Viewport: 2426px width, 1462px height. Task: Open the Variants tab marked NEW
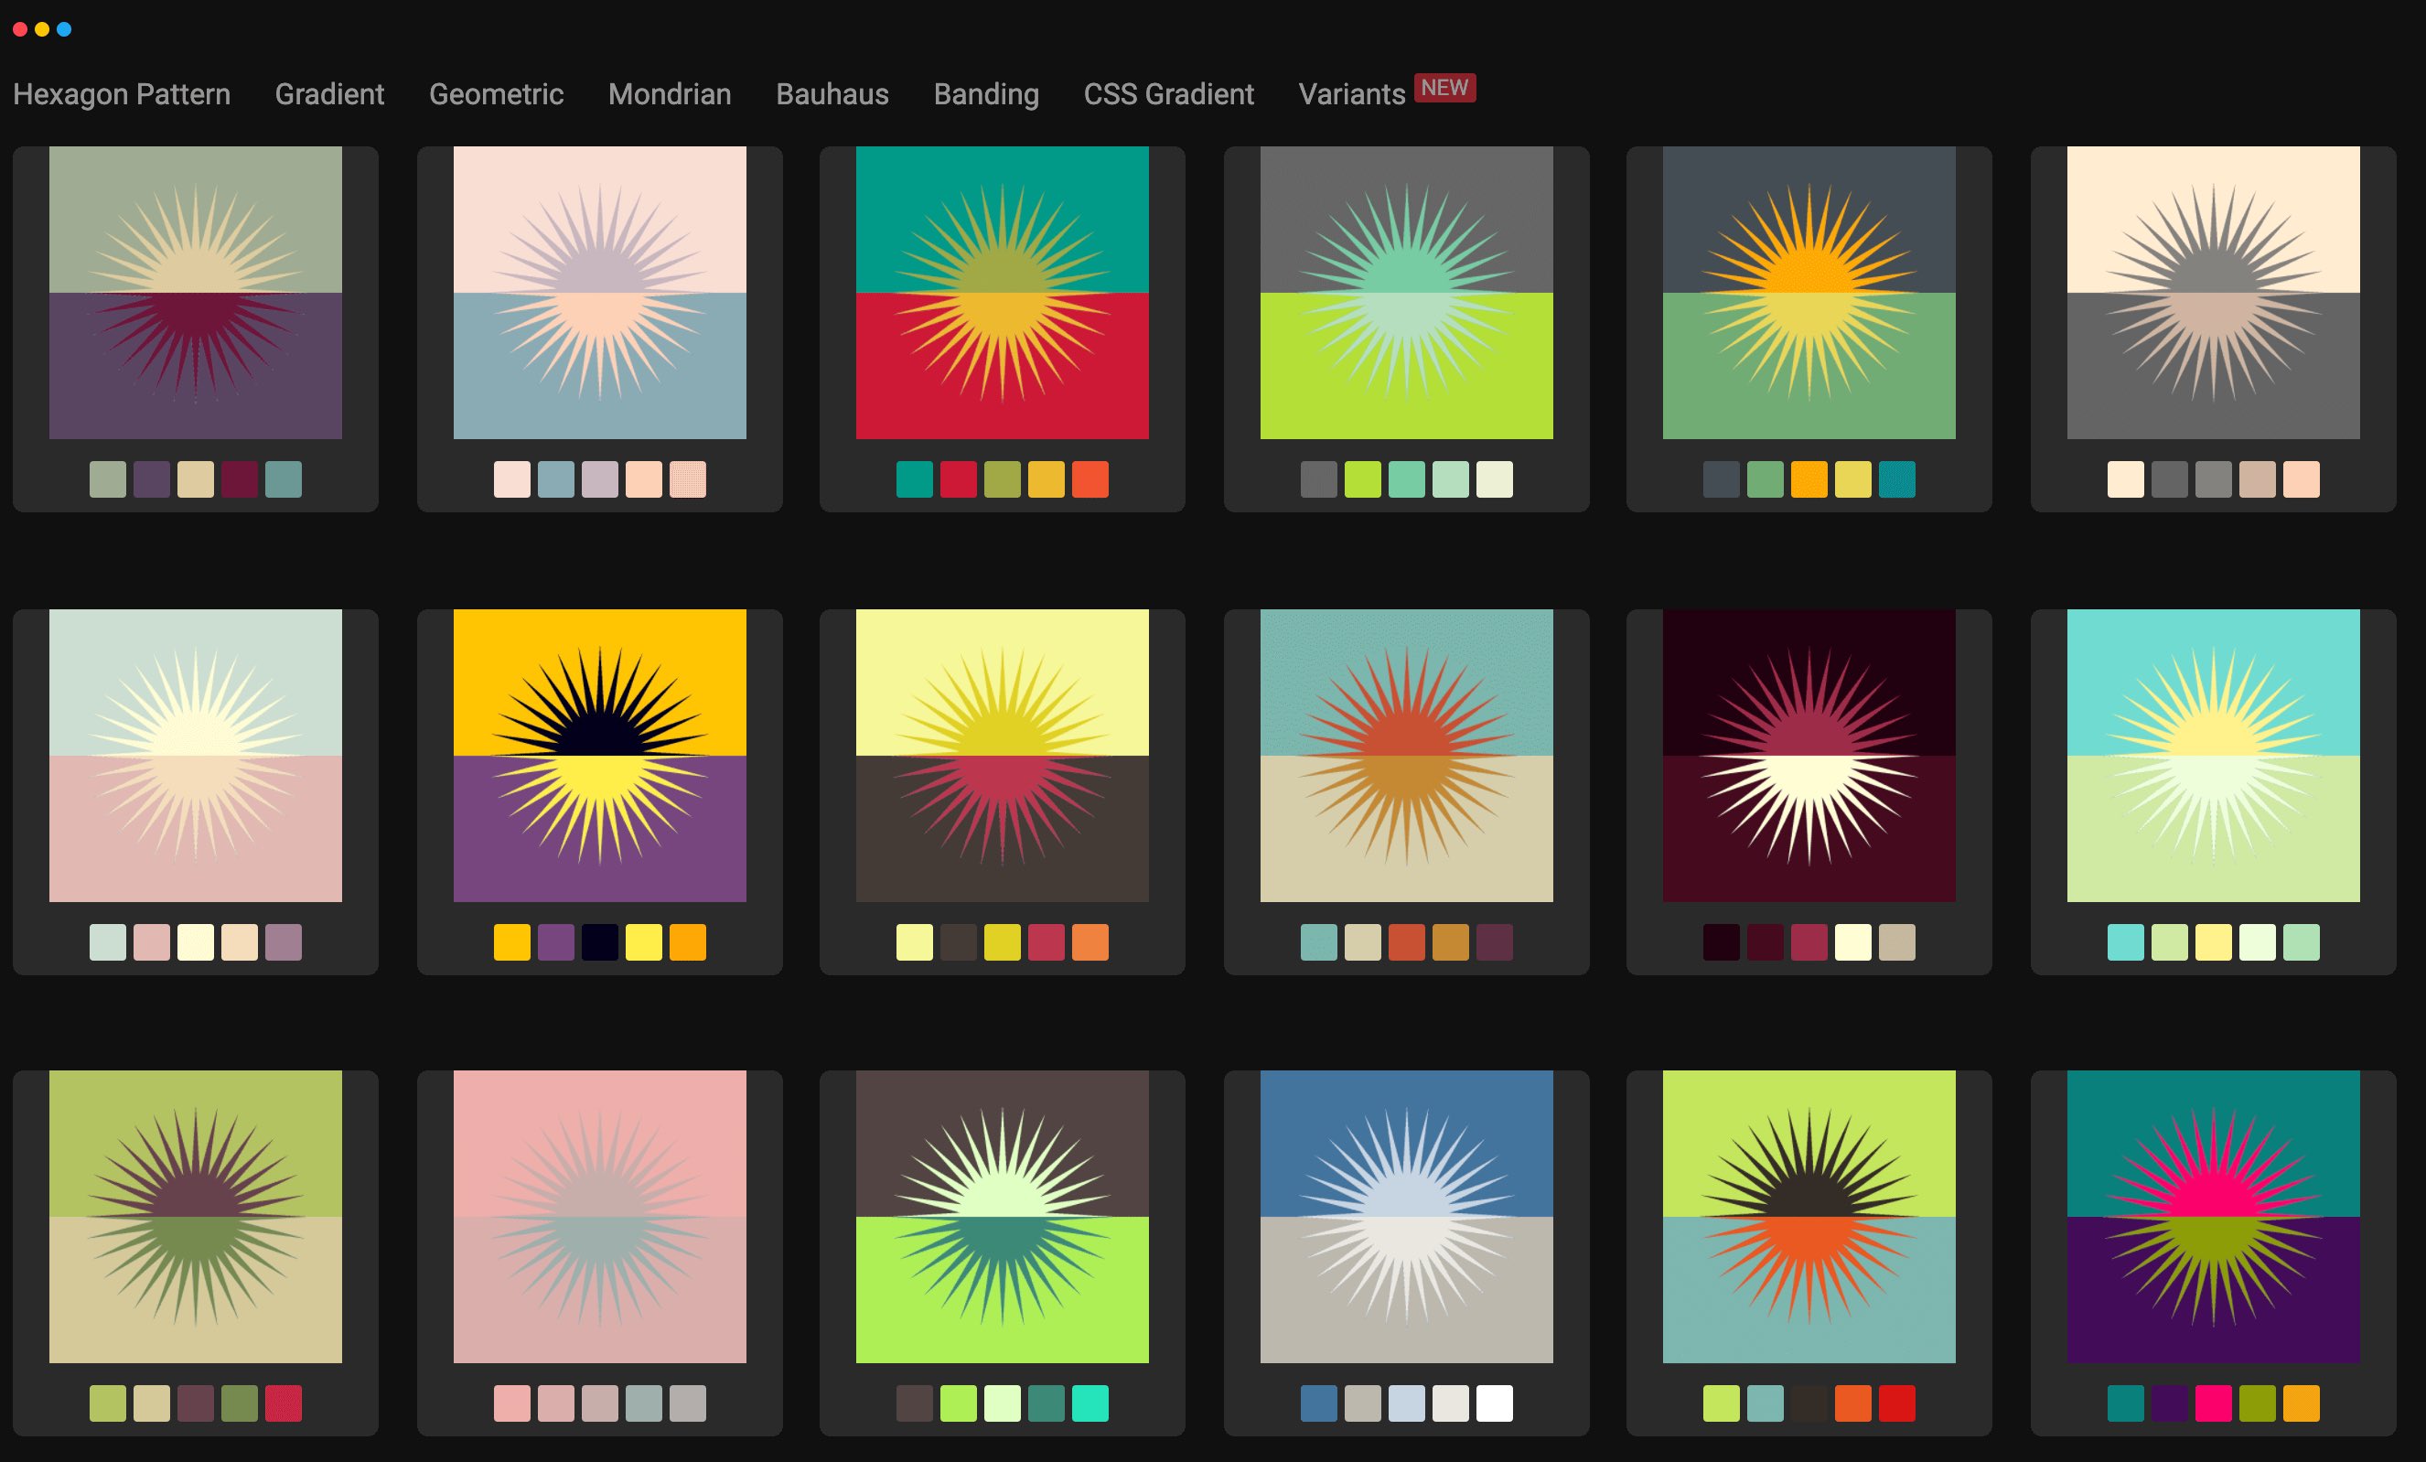[x=1351, y=94]
